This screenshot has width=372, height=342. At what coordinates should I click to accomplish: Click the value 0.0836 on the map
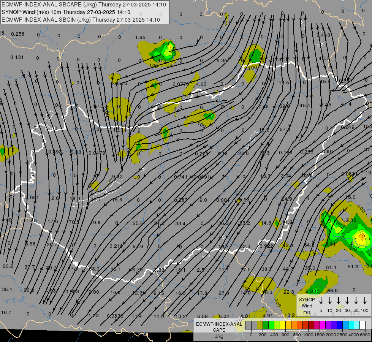coord(115,316)
